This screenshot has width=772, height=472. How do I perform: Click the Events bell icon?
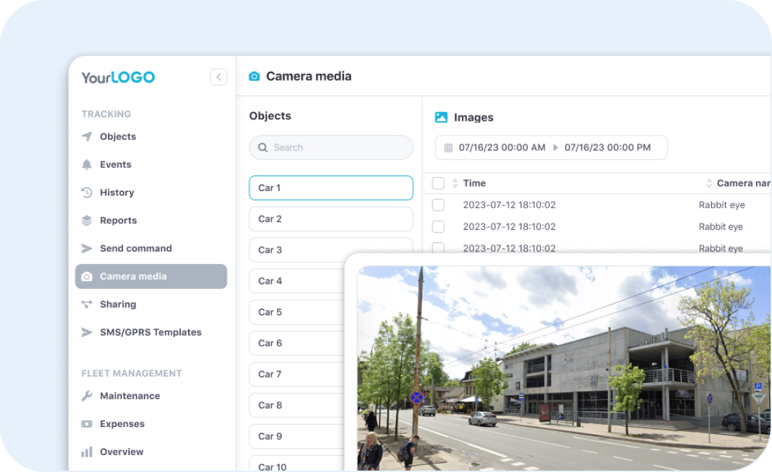pyautogui.click(x=87, y=164)
